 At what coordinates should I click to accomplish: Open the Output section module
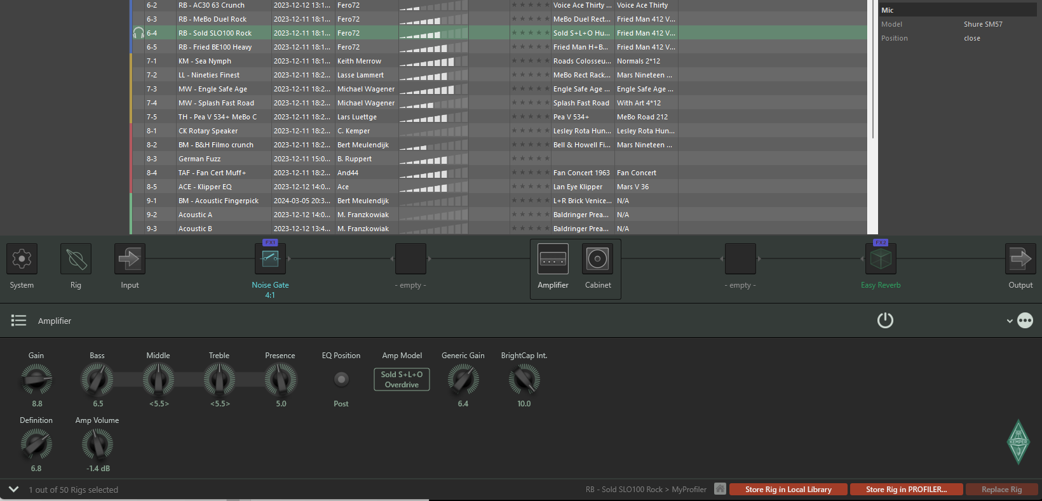(x=1020, y=259)
